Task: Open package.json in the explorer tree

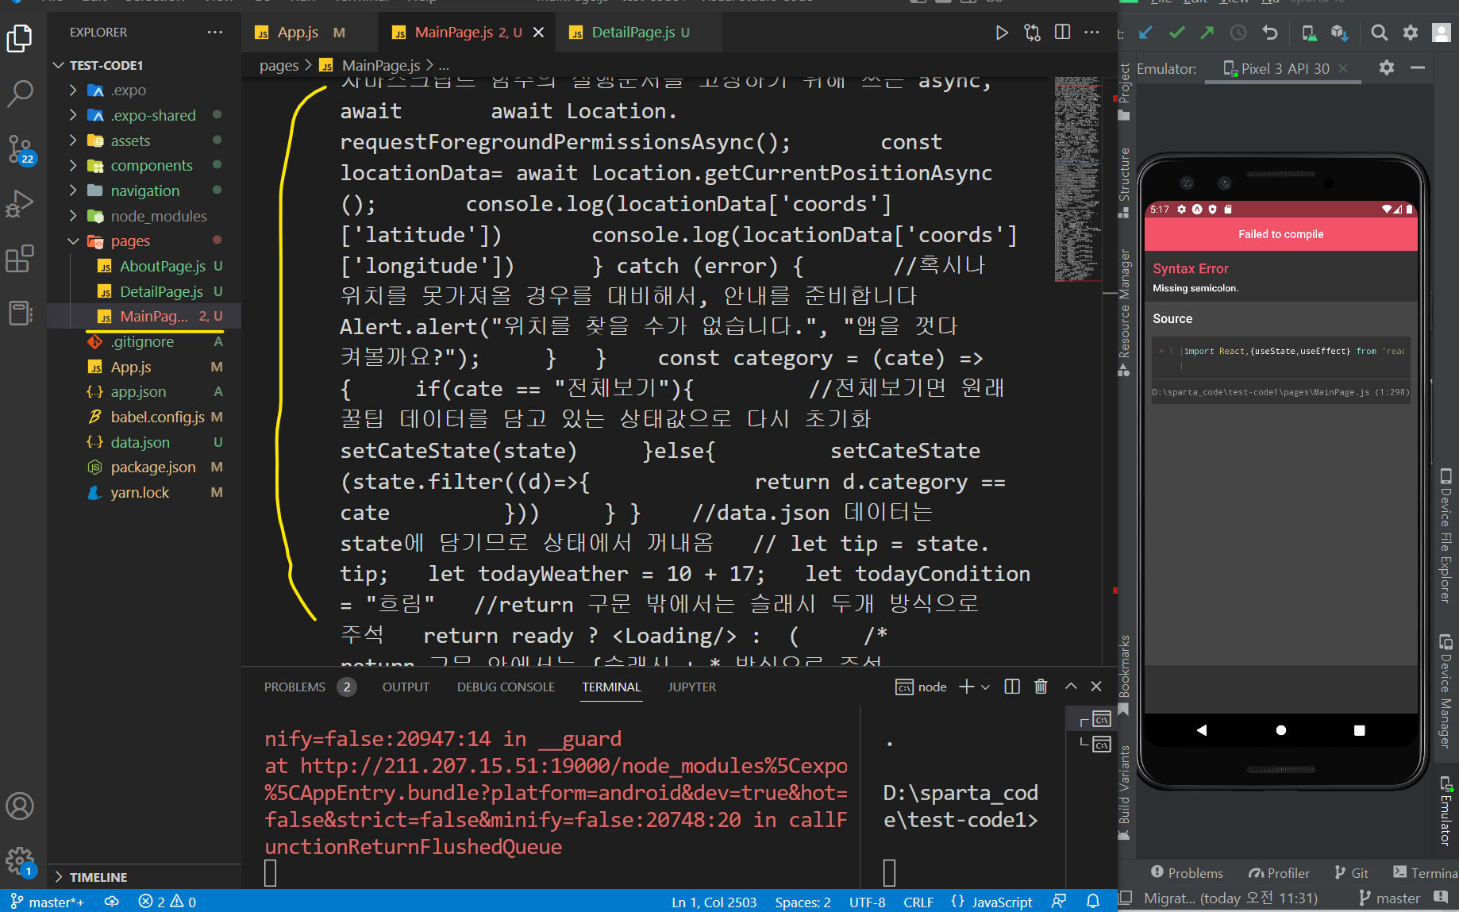Action: tap(152, 468)
